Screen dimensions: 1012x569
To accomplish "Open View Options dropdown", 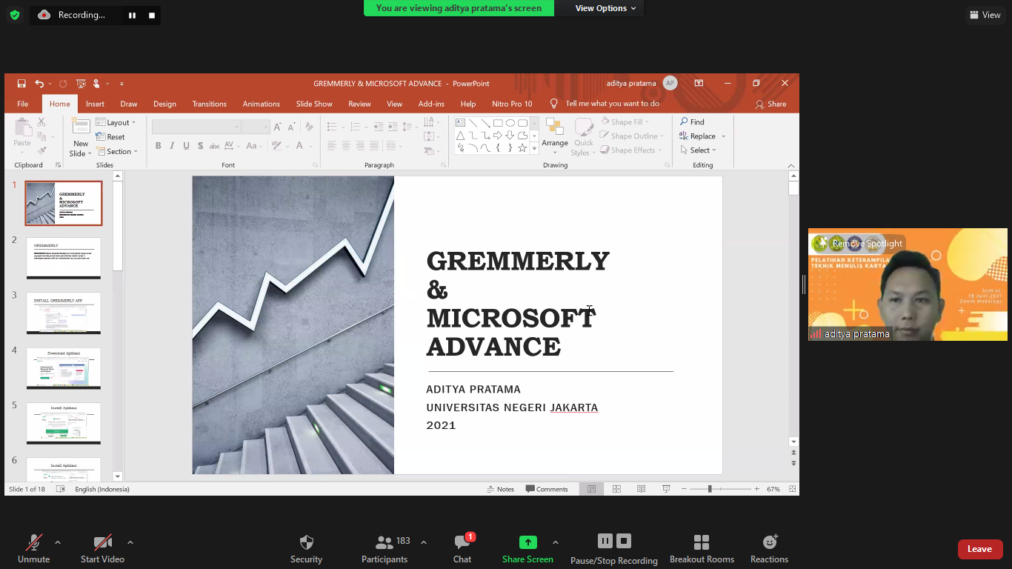I will pos(605,8).
